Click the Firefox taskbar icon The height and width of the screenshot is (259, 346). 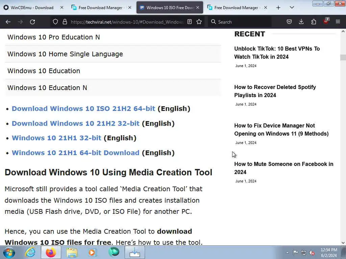pos(51,252)
